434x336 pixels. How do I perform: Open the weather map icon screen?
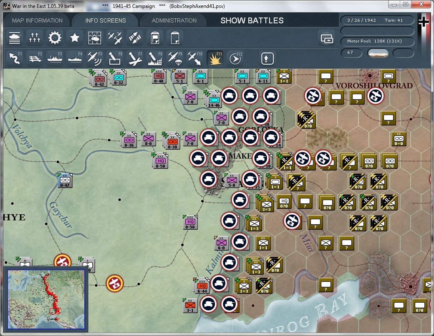[x=95, y=38]
